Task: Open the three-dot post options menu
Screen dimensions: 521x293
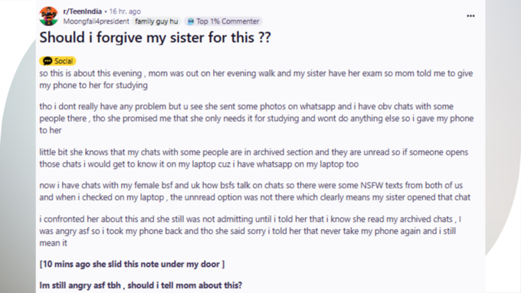Action: (470, 16)
